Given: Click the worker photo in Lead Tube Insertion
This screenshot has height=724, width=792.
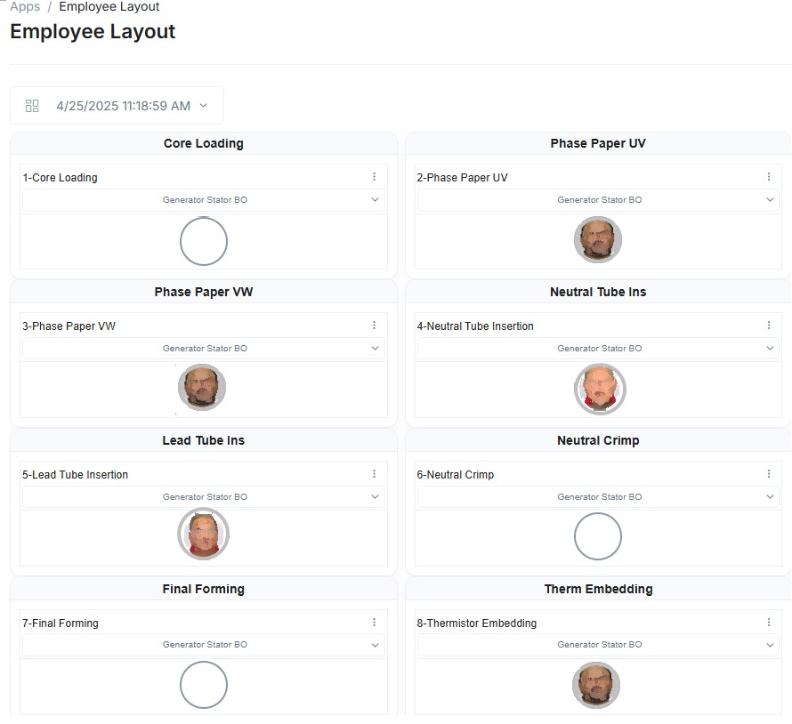Looking at the screenshot, I should [x=203, y=534].
